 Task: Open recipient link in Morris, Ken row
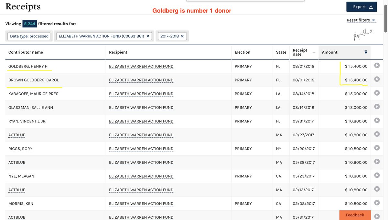(141, 204)
